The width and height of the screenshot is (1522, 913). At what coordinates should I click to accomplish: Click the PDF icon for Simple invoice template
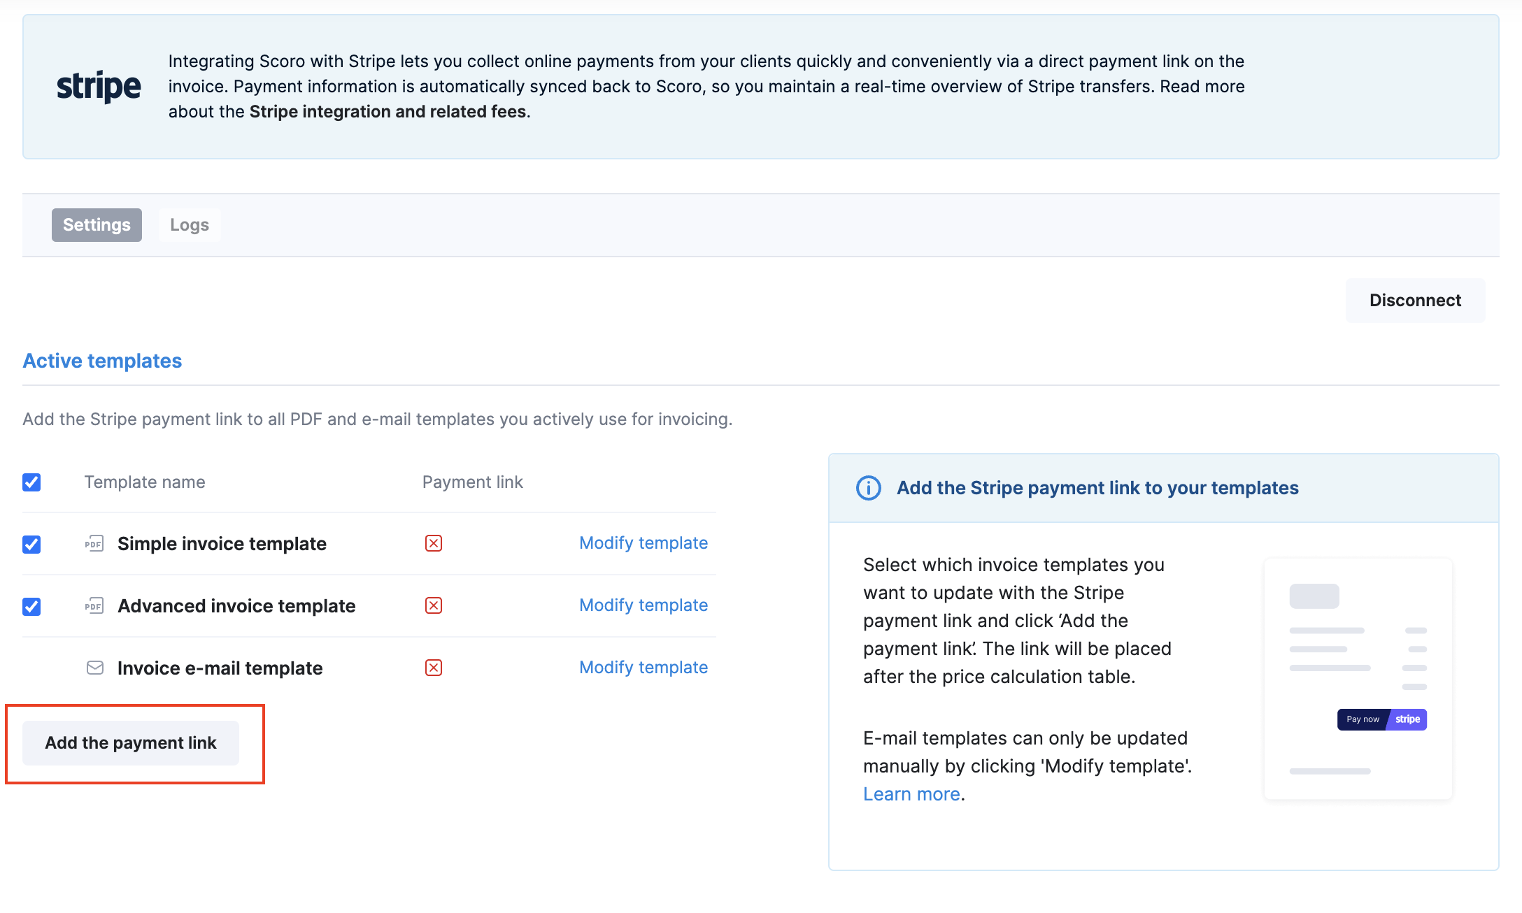[x=94, y=543]
